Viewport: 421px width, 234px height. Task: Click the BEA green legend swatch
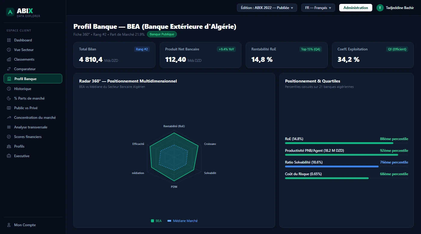coord(152,221)
